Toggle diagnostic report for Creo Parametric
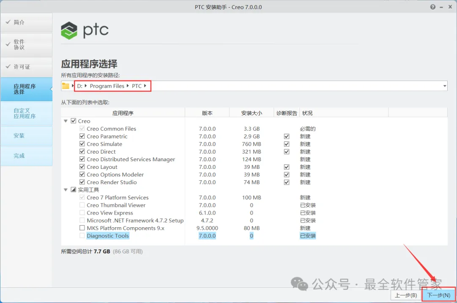The image size is (457, 303). (x=287, y=136)
